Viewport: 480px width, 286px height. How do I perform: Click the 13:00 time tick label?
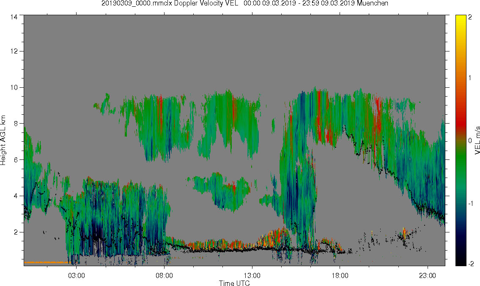(252, 275)
